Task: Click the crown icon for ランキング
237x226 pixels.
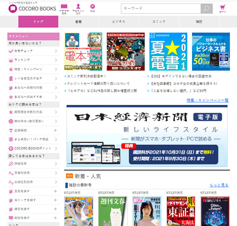Action: [x=11, y=60]
